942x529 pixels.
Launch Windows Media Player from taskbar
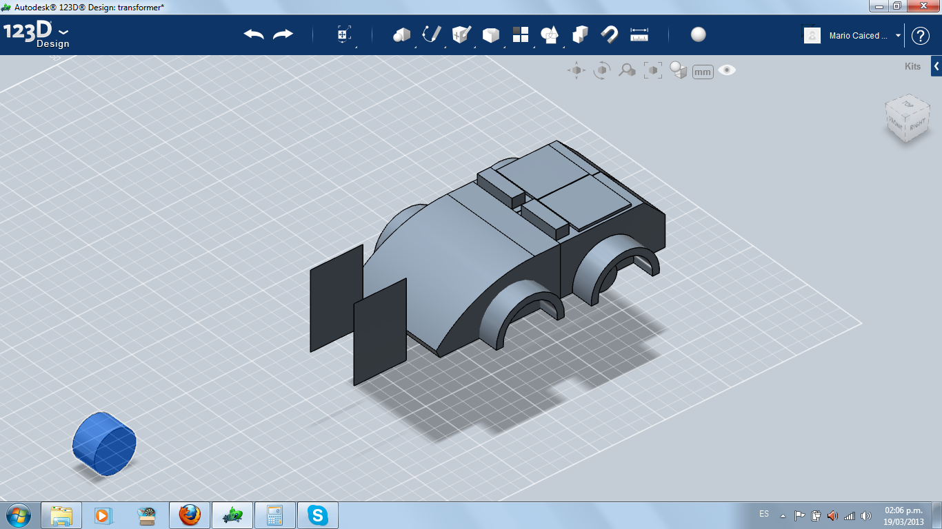(x=103, y=515)
